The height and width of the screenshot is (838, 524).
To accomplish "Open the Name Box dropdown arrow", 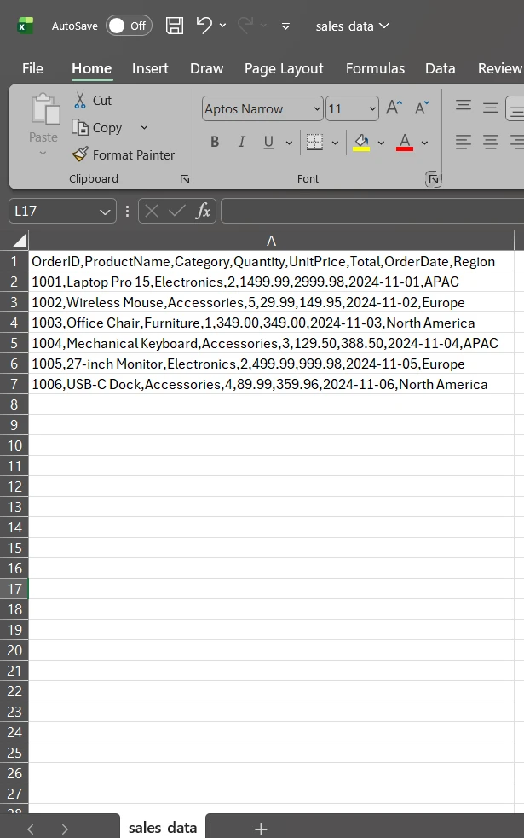I will 105,212.
